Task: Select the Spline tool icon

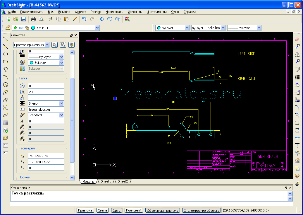Action: tap(6, 115)
